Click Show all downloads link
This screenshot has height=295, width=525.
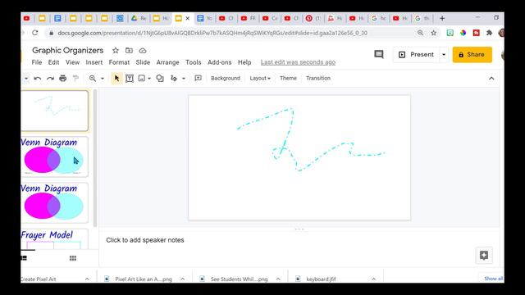pyautogui.click(x=493, y=279)
